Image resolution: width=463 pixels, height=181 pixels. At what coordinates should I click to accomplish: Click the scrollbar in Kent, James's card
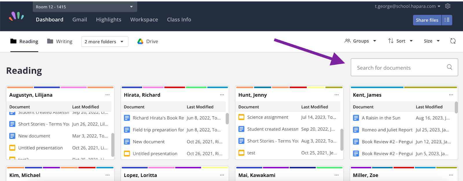coord(456,107)
